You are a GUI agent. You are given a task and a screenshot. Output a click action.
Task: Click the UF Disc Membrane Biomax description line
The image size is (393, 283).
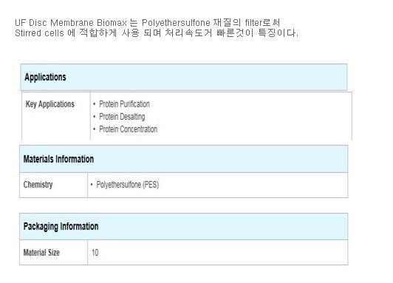click(148, 23)
